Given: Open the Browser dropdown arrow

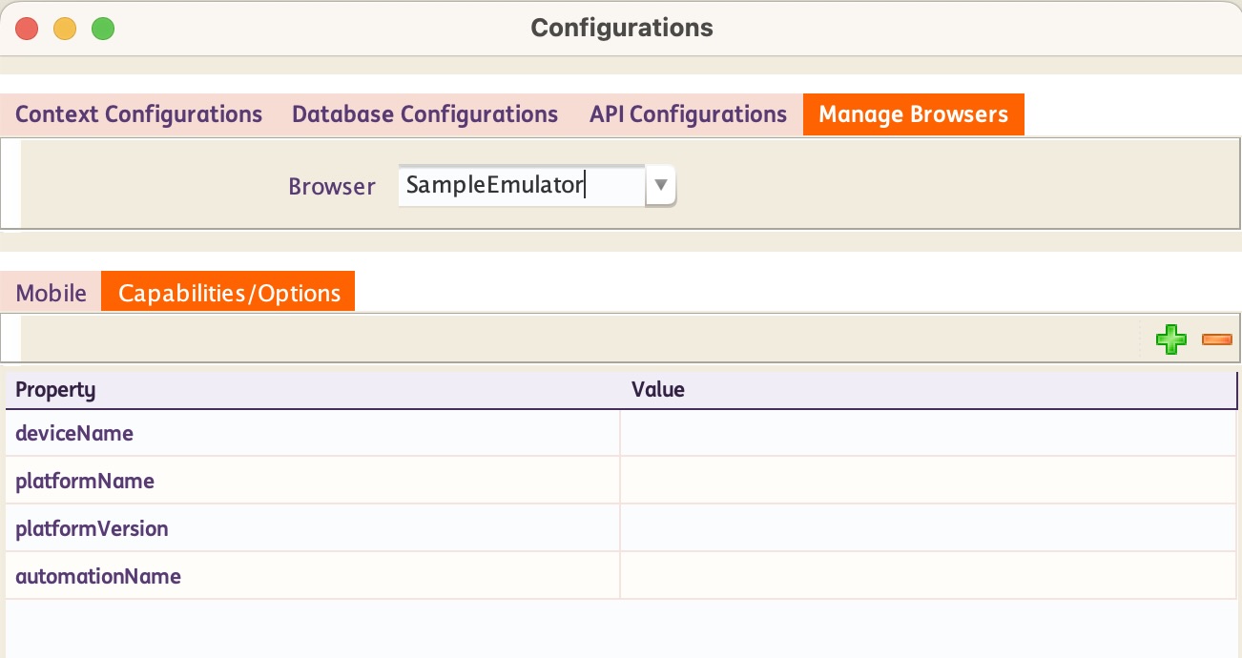Looking at the screenshot, I should click(x=660, y=185).
